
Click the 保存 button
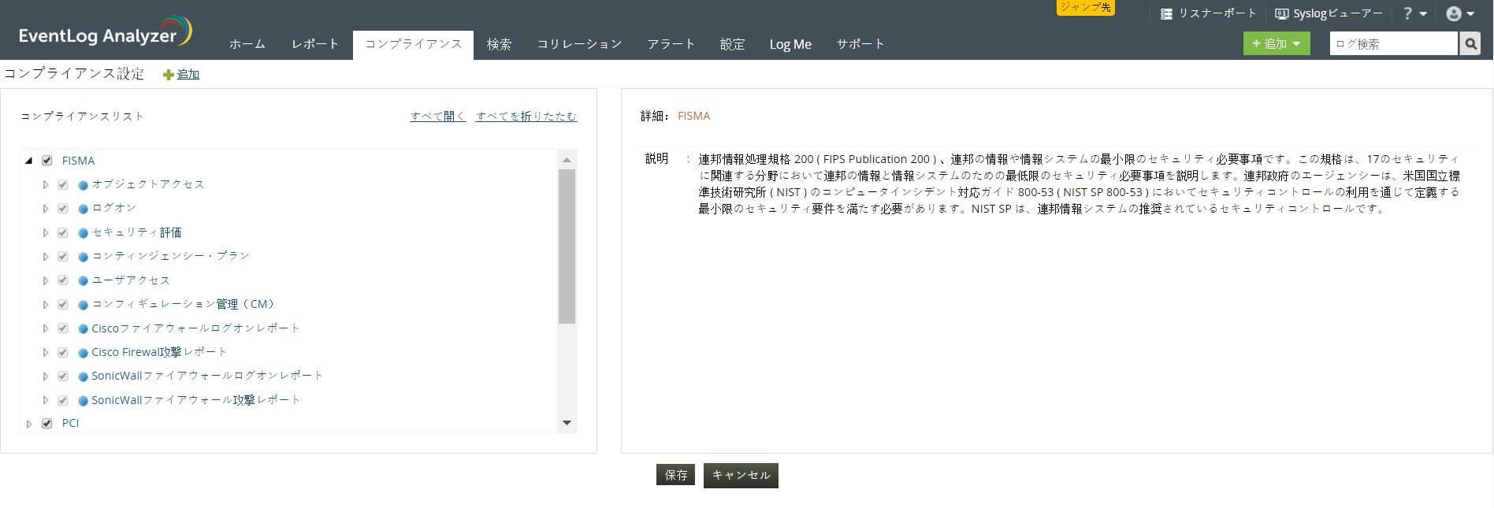676,475
